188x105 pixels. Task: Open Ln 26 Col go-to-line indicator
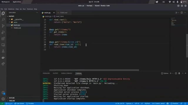click(x=120, y=104)
